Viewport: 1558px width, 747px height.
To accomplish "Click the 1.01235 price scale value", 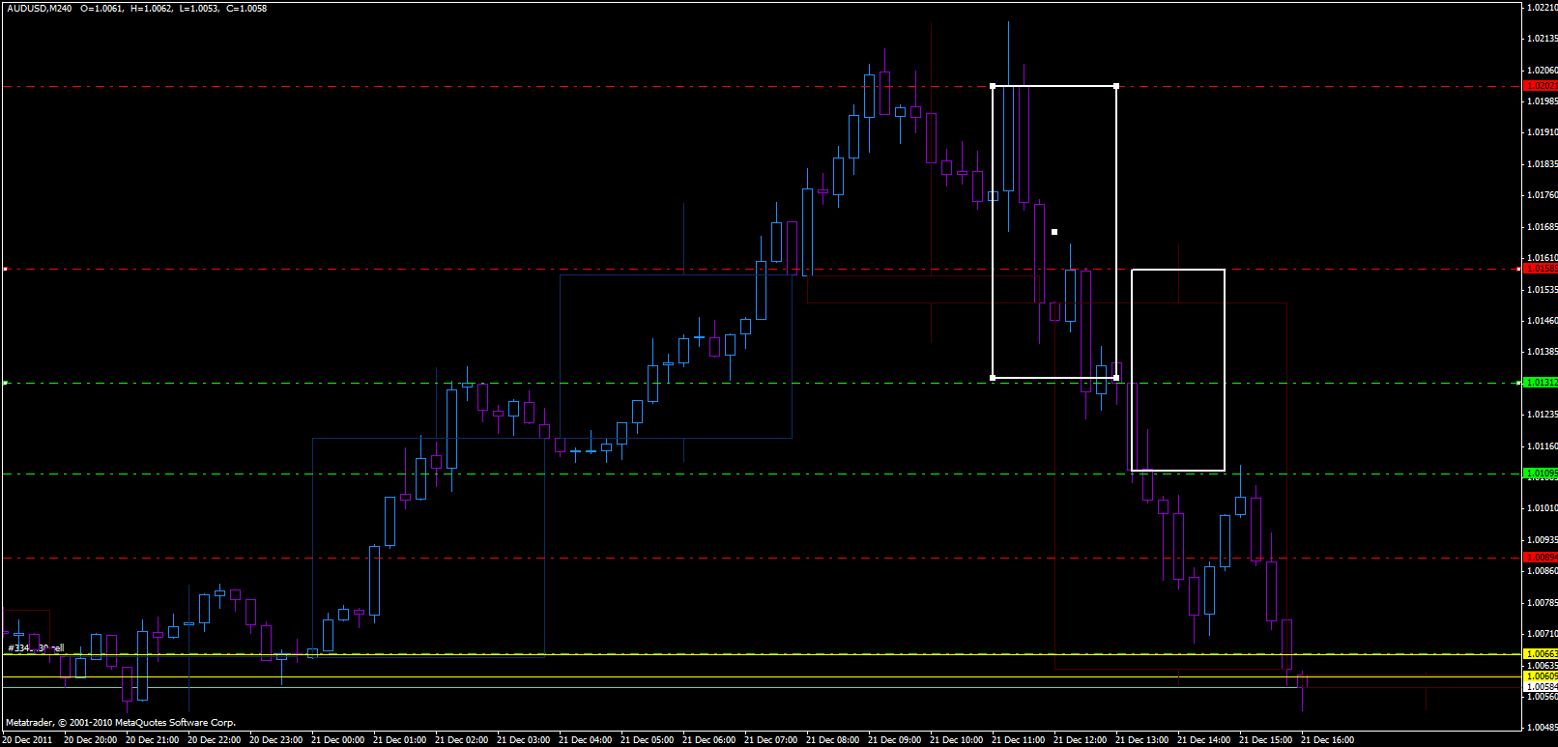I will click(x=1542, y=415).
